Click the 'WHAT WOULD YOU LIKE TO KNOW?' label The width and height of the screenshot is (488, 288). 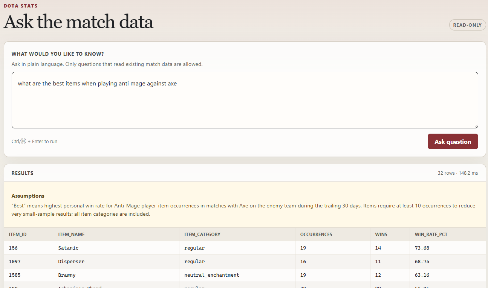(58, 54)
